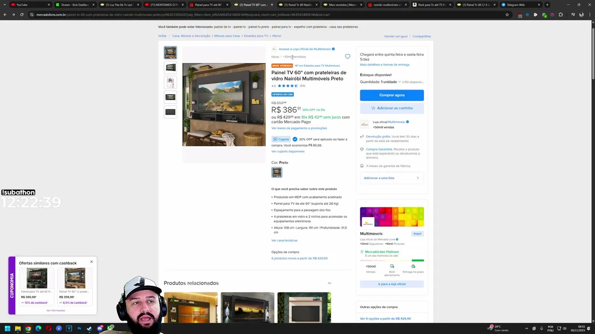The width and height of the screenshot is (595, 334).
Task: Close the Ofertas similares cashback popup
Action: click(92, 262)
